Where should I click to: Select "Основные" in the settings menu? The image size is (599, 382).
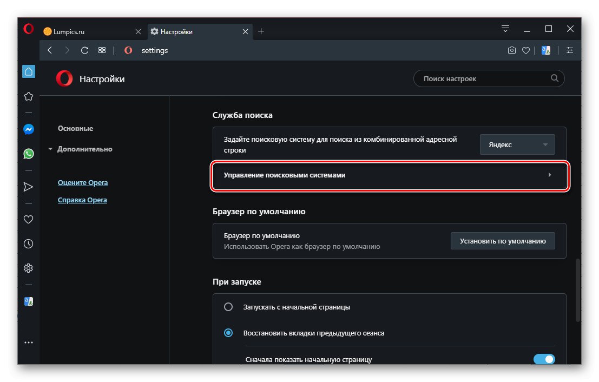(x=75, y=128)
